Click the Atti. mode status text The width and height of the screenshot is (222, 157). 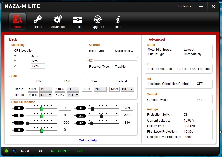tap(41, 151)
